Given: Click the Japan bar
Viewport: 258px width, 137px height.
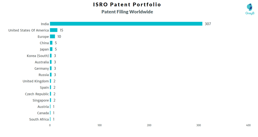Looking at the screenshot, I should pyautogui.click(x=51, y=49).
